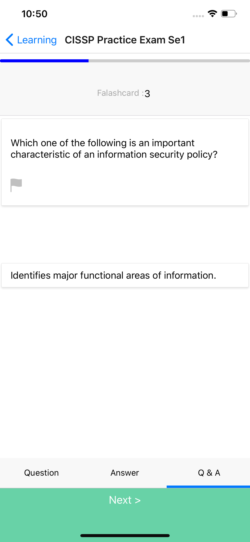Flag this flashcard with the gray flag
The width and height of the screenshot is (250, 542).
pyautogui.click(x=16, y=185)
